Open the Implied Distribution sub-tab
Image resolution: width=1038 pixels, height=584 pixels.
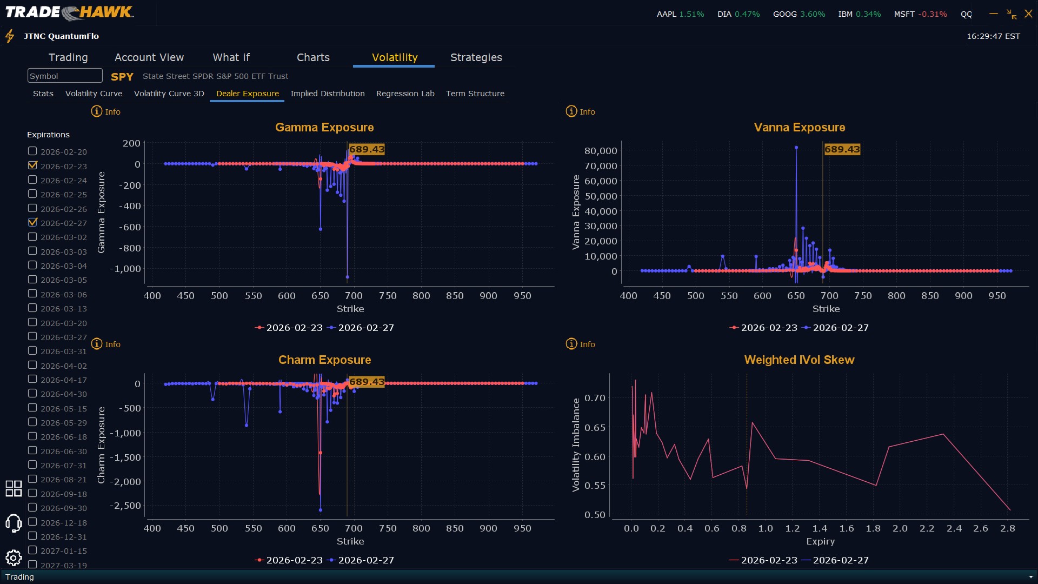(327, 94)
